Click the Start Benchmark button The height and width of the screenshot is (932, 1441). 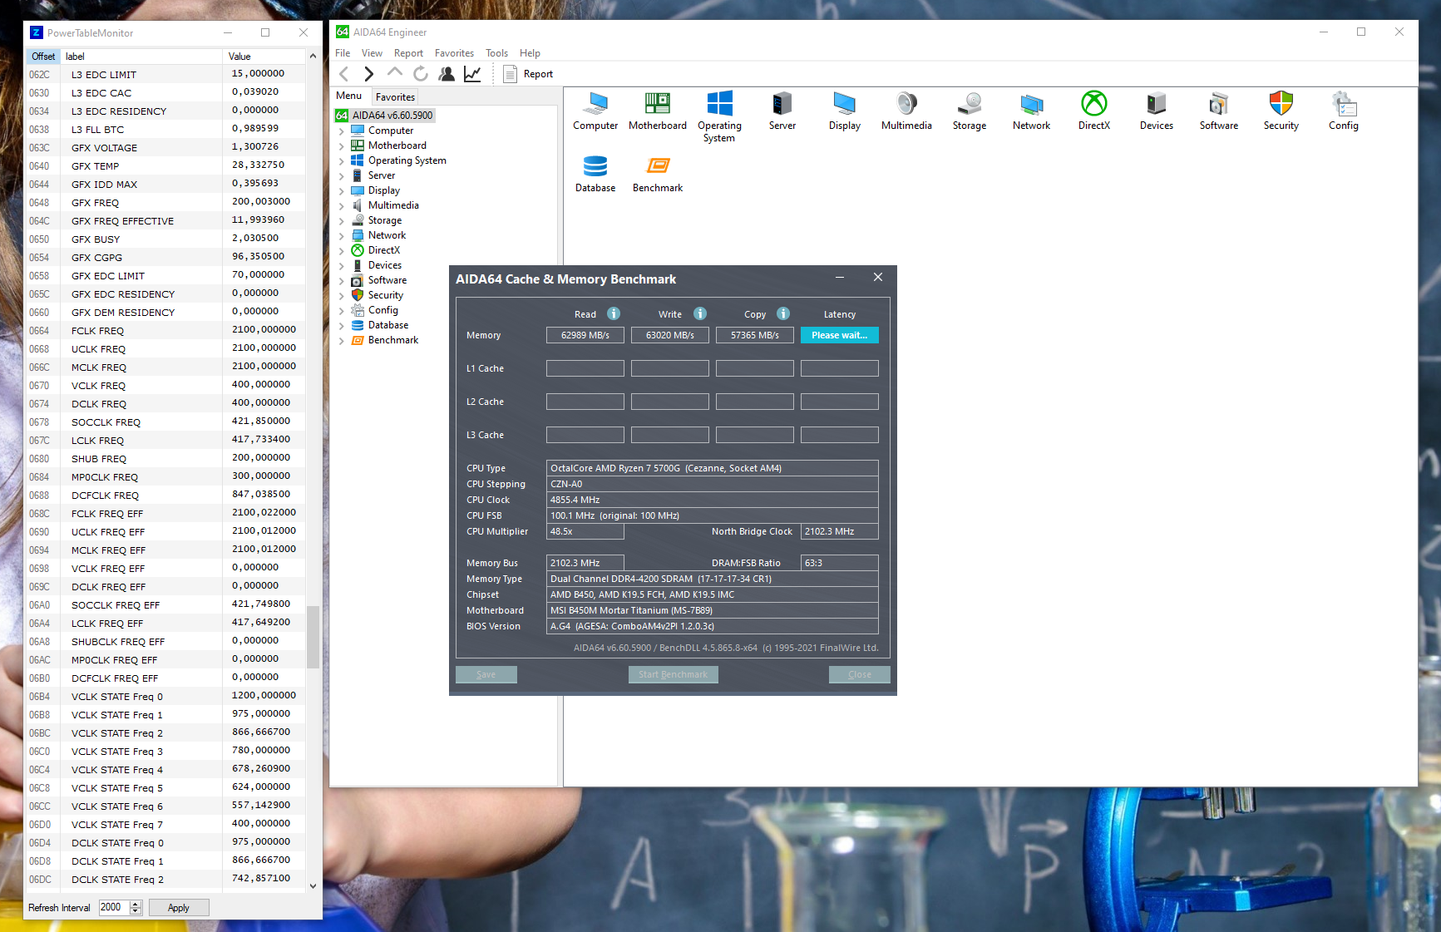pyautogui.click(x=674, y=674)
